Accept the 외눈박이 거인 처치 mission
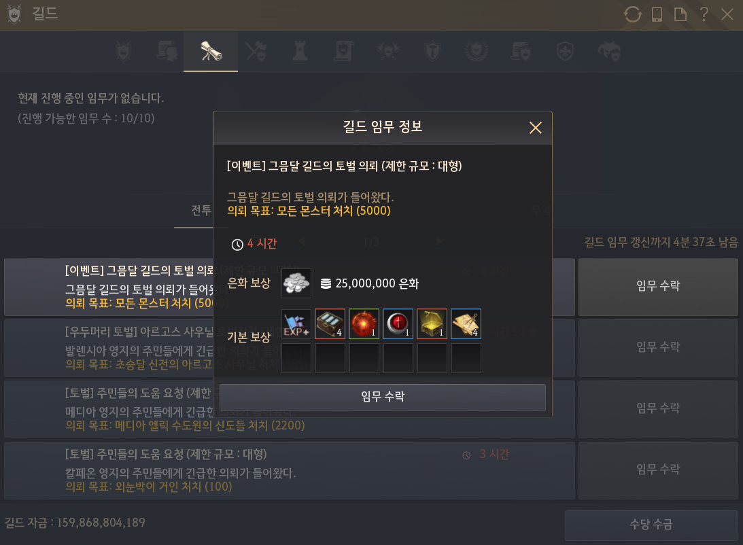Viewport: 743px width, 545px height. (658, 470)
